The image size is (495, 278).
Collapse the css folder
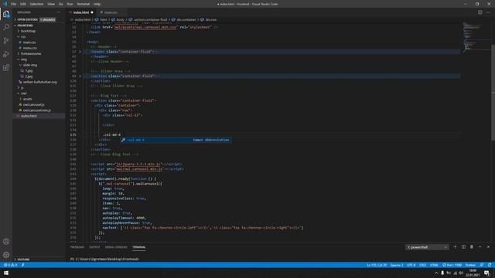(39, 36)
